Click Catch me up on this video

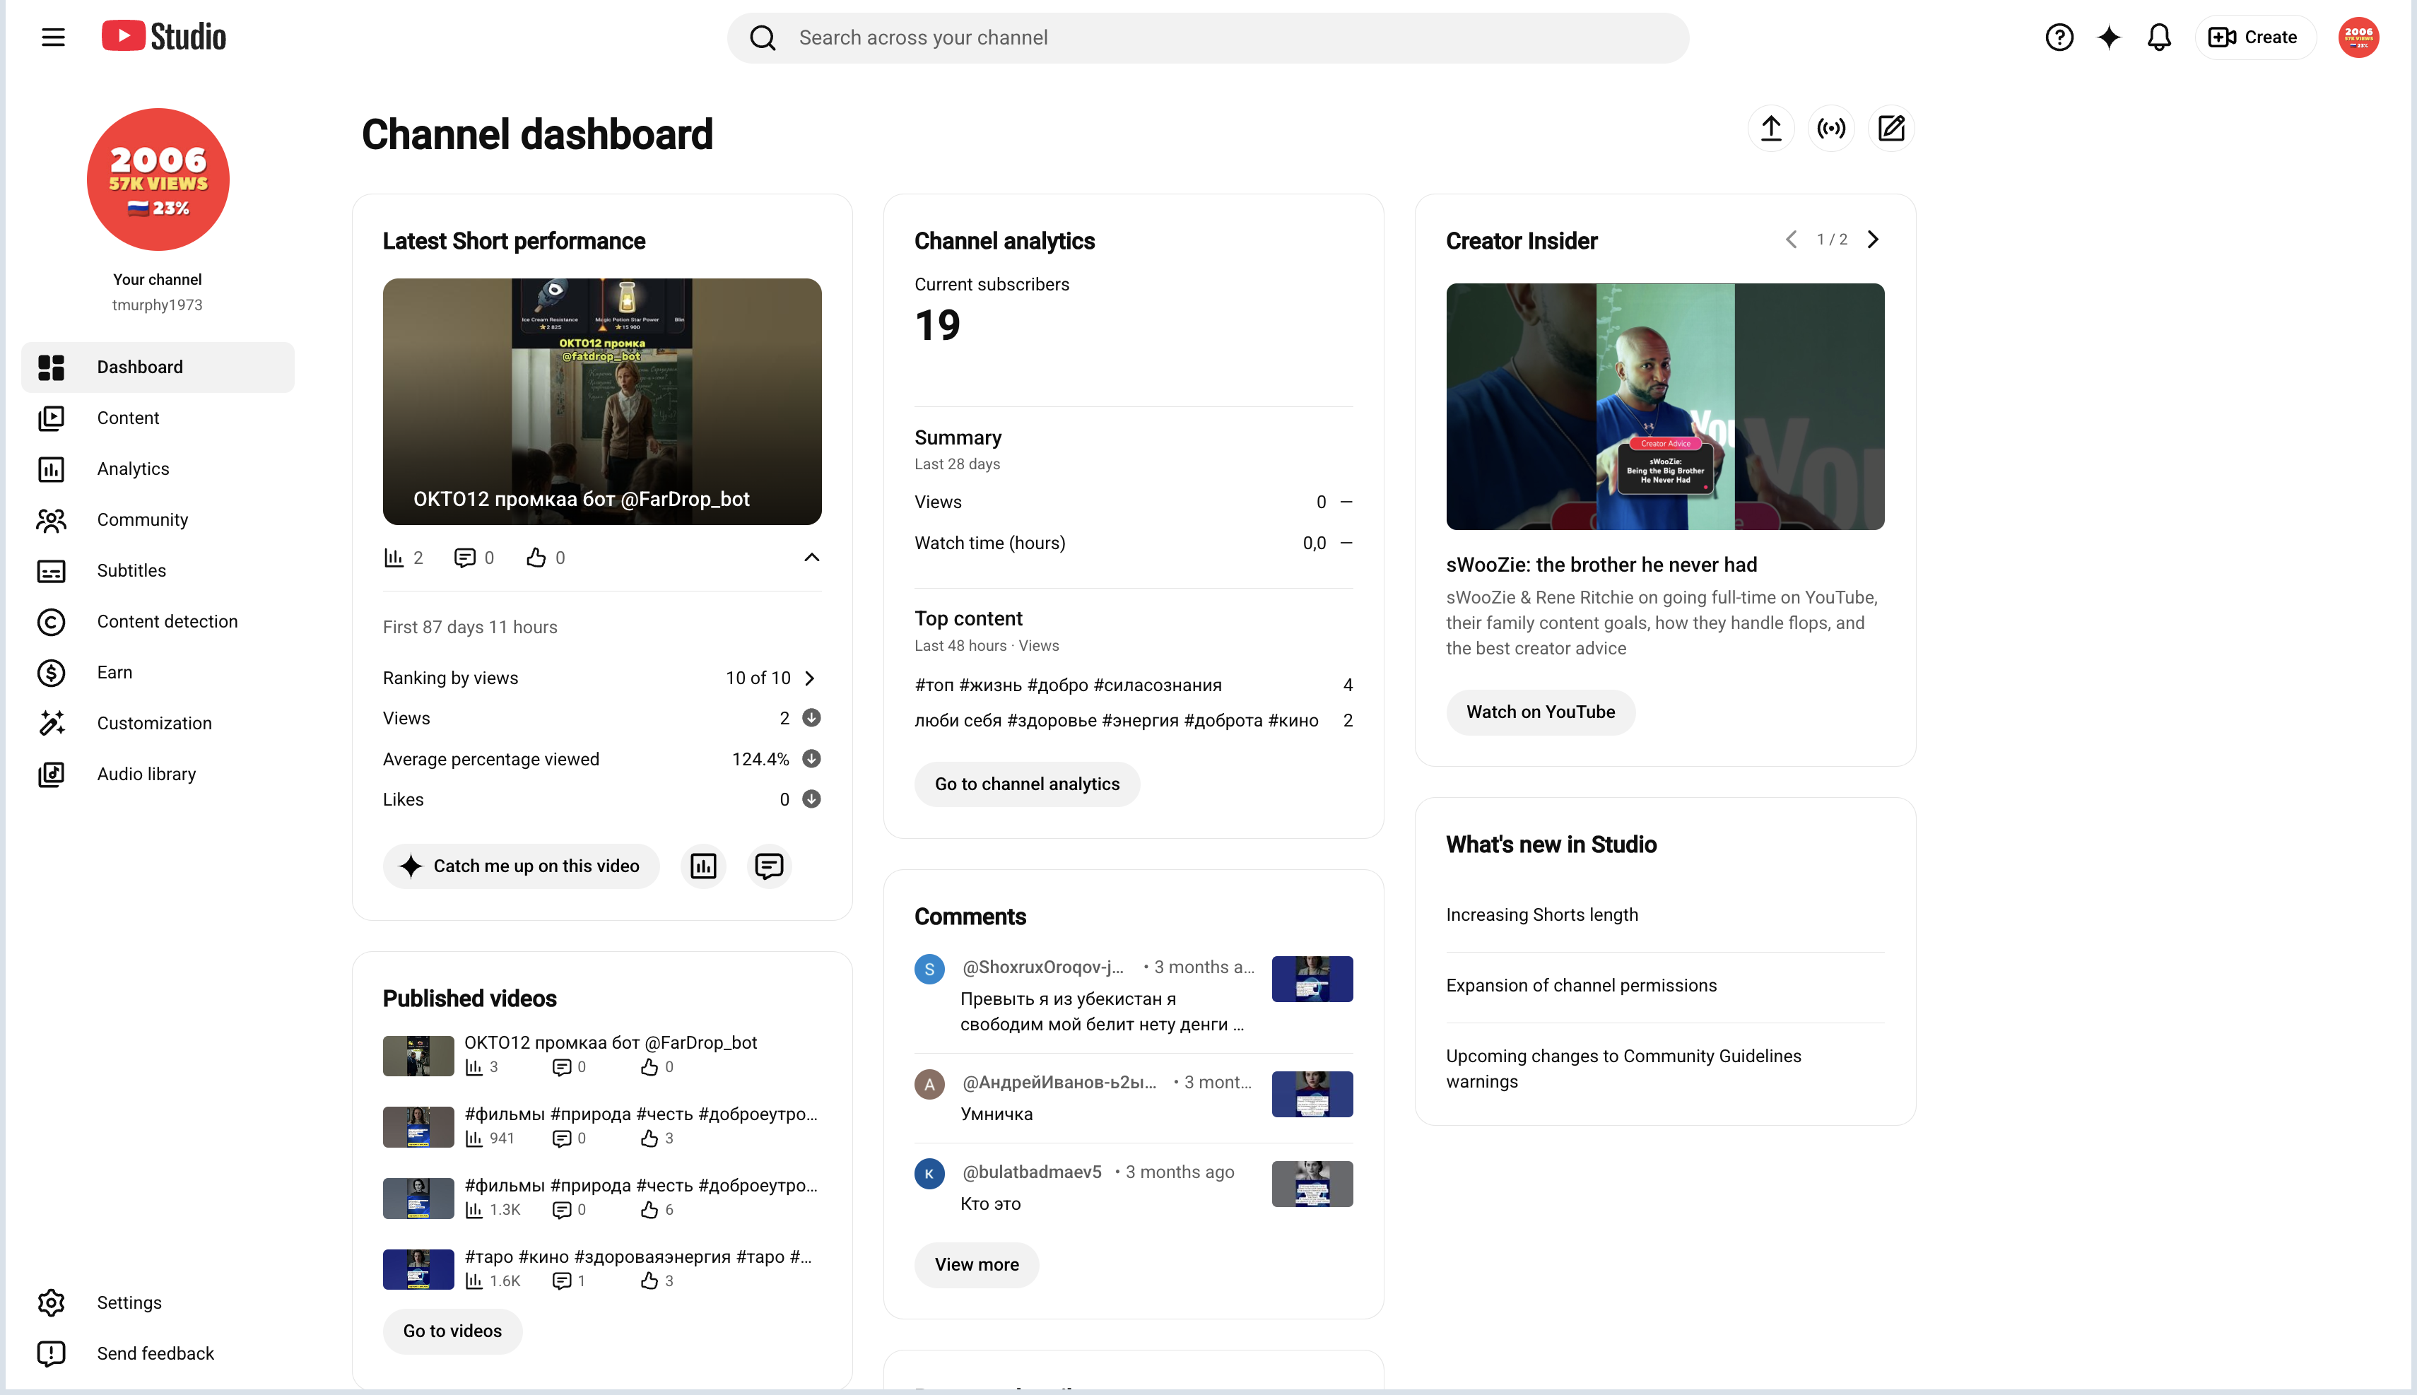coord(521,866)
